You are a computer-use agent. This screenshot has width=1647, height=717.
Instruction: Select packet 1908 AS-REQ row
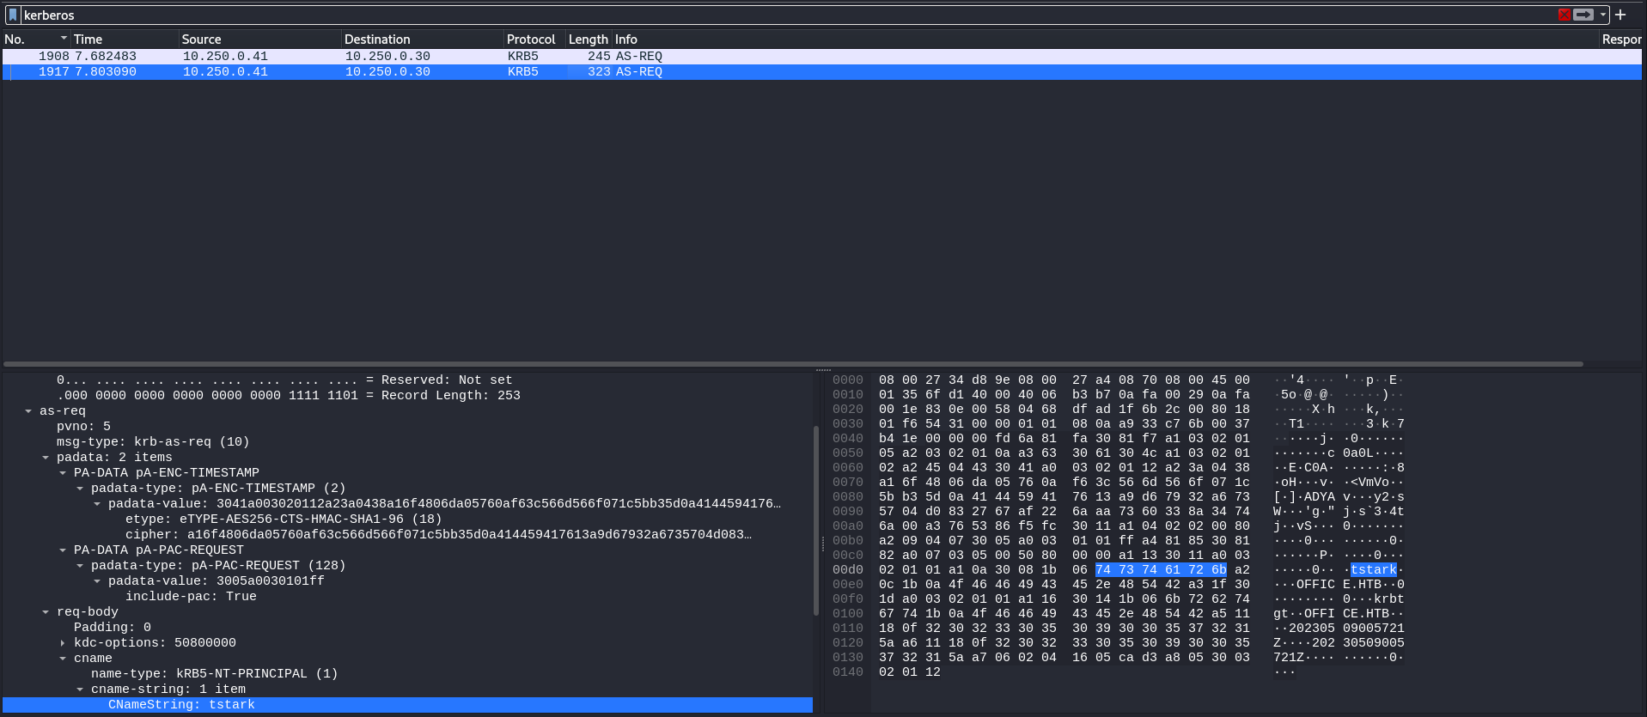coord(821,56)
